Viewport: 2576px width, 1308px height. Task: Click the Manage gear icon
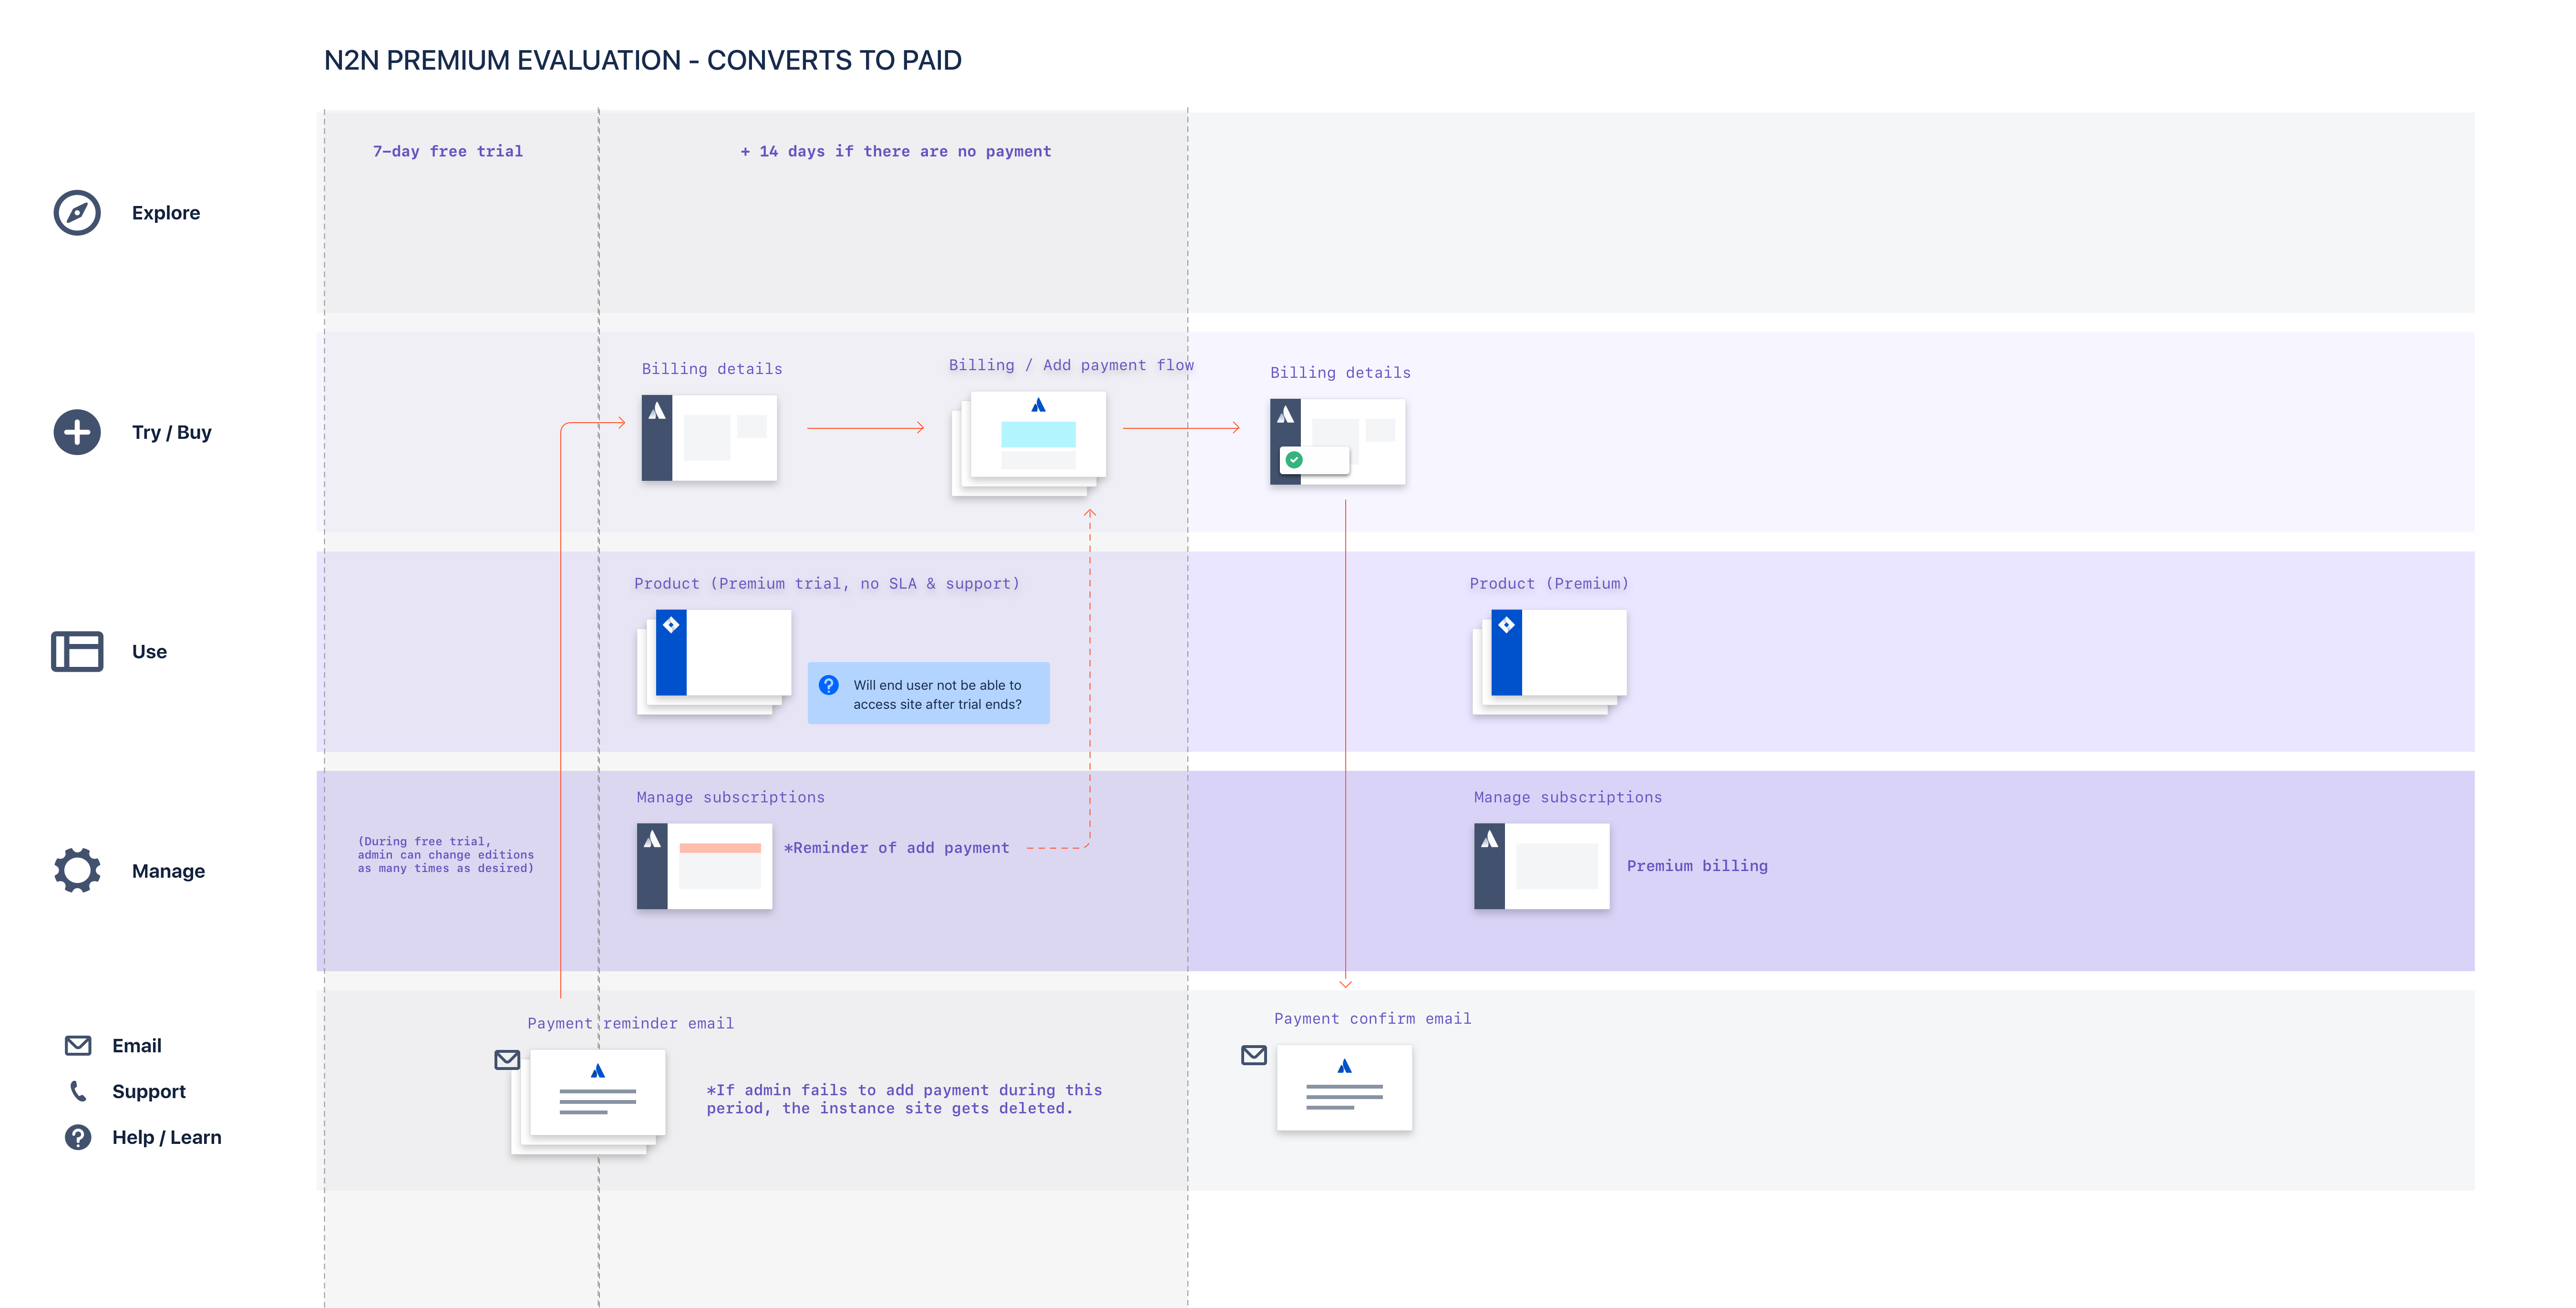77,870
